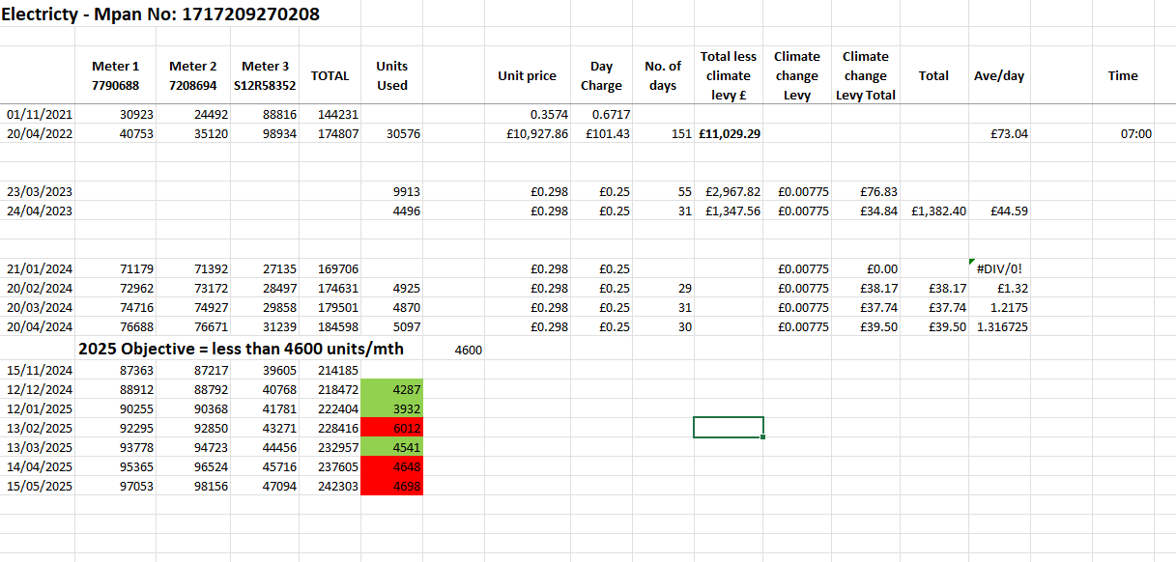Screen dimensions: 1176x562
Task: Select the Meter 1 7790688 header cell
Action: pos(116,75)
